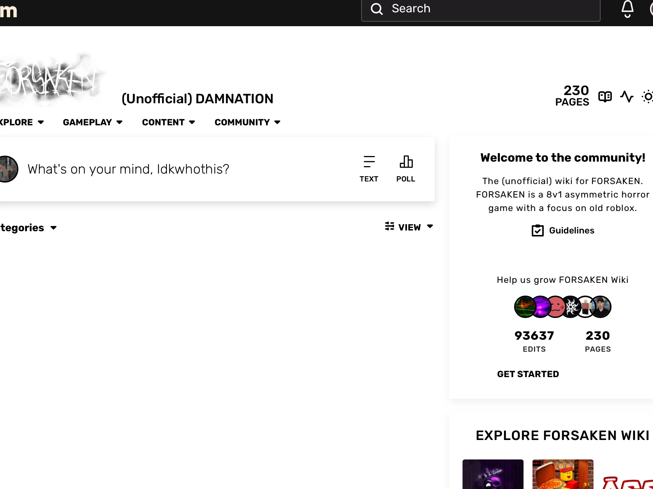Viewport: 653px width, 489px height.
Task: Switch post composer to TEXT mode
Action: [x=369, y=168]
